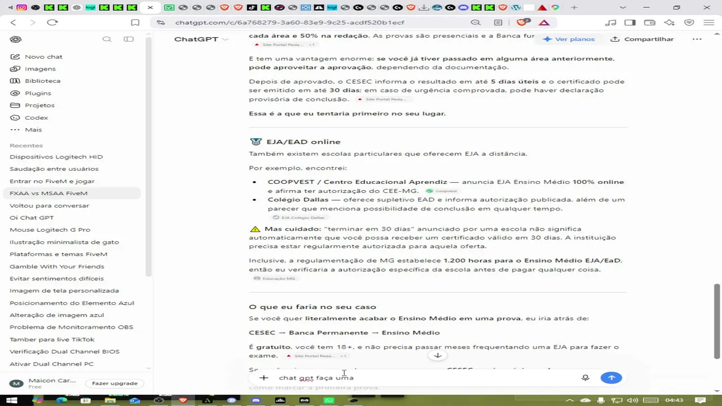Open chat Verificação Dual Channel BIOS
722x406 pixels.
pyautogui.click(x=64, y=352)
